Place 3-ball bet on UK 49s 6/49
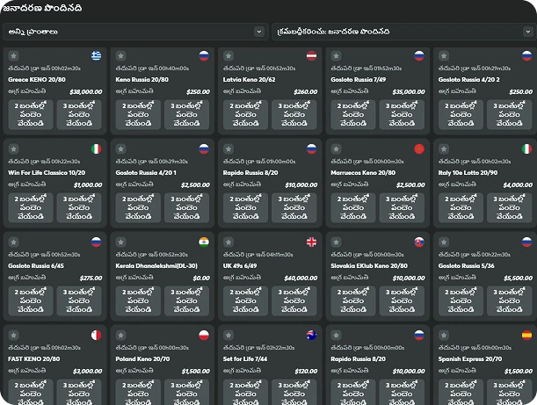537x405 pixels. tap(297, 301)
